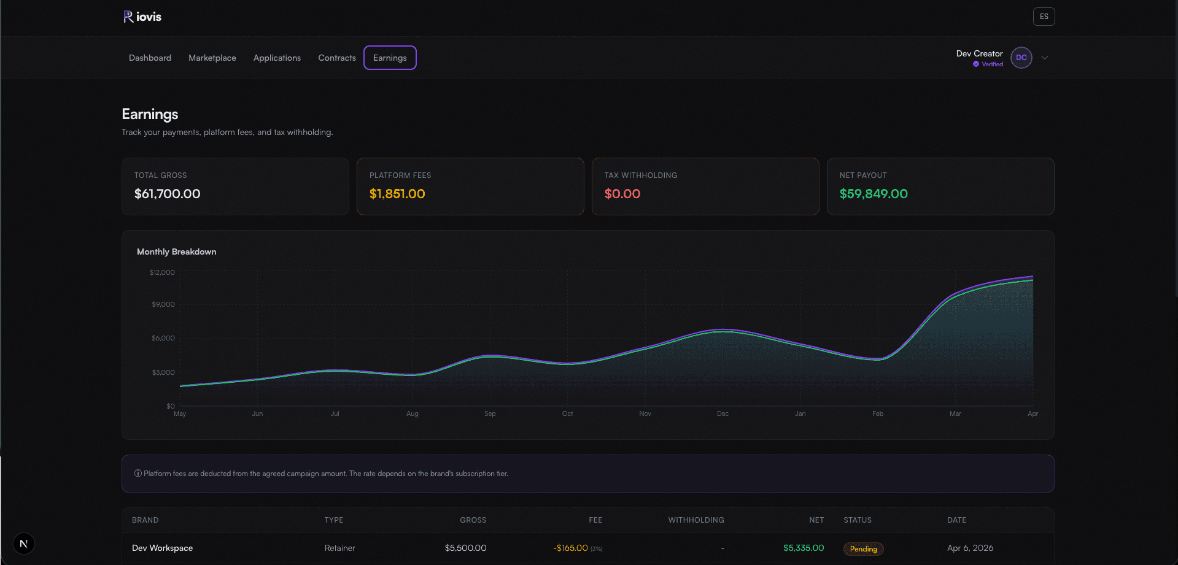The image size is (1178, 565).
Task: Click the STATUS column header
Action: click(x=858, y=520)
